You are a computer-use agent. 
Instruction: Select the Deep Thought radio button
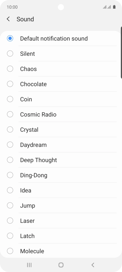[x=10, y=160]
